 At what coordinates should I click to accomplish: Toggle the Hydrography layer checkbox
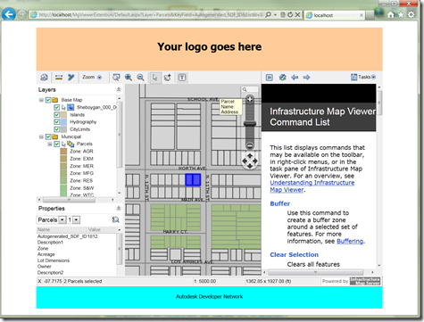(x=56, y=122)
